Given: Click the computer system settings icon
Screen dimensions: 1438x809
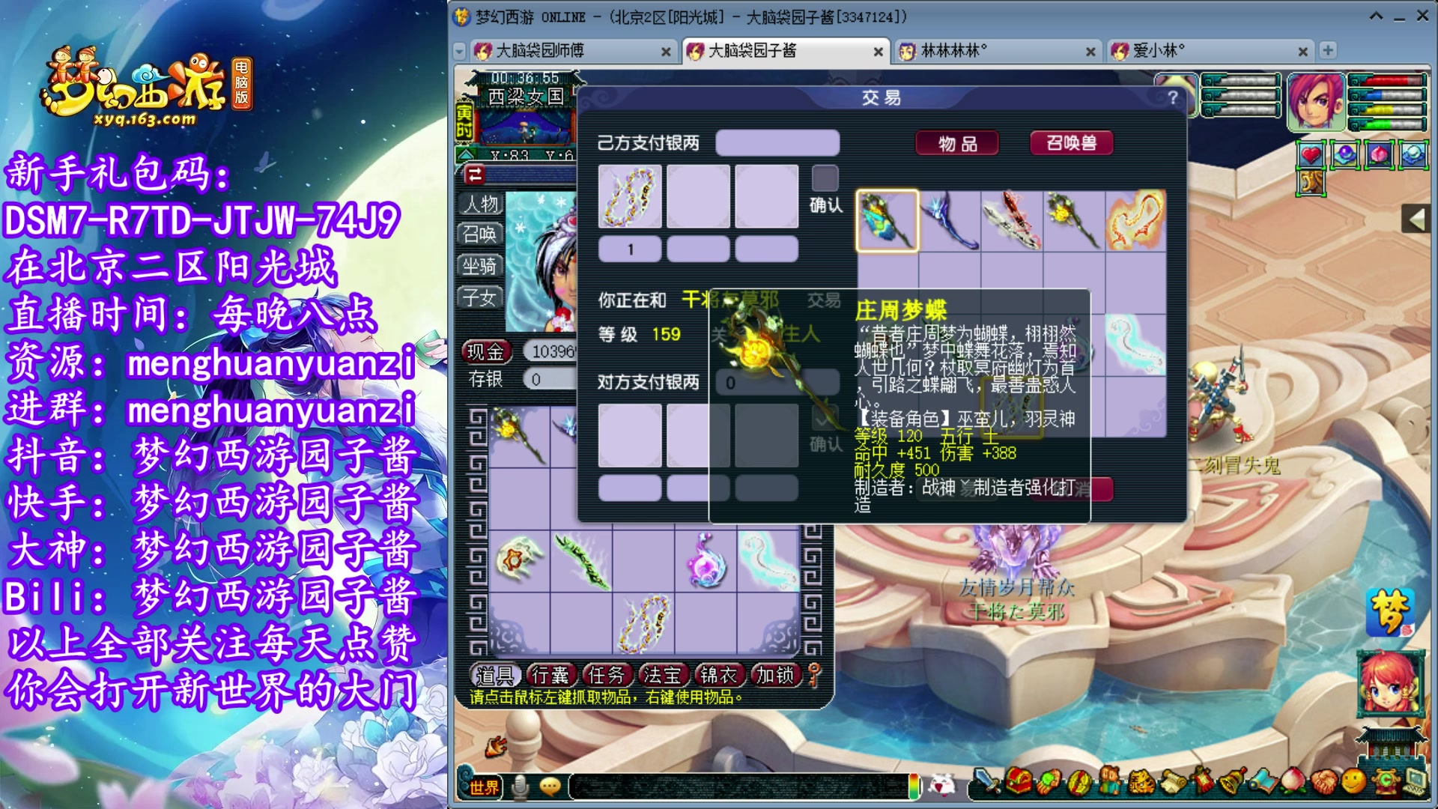Looking at the screenshot, I should point(1414,783).
